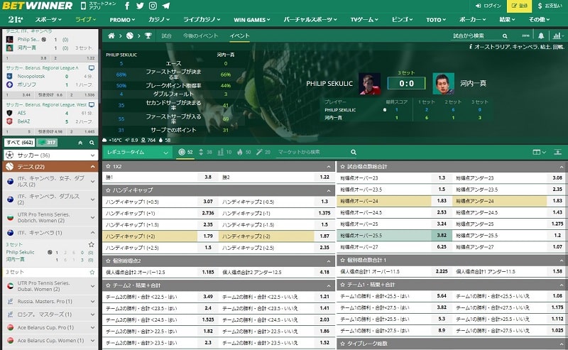
Task: Click the market search magnifier icon
Action: [x=354, y=152]
